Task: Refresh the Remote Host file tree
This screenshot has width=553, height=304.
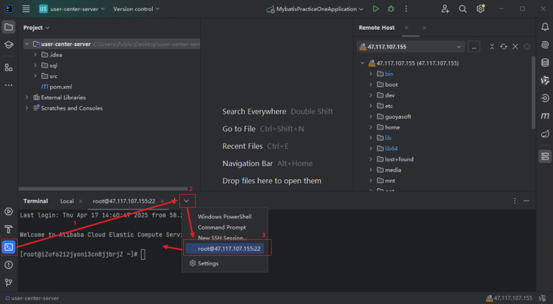Action: 504,46
